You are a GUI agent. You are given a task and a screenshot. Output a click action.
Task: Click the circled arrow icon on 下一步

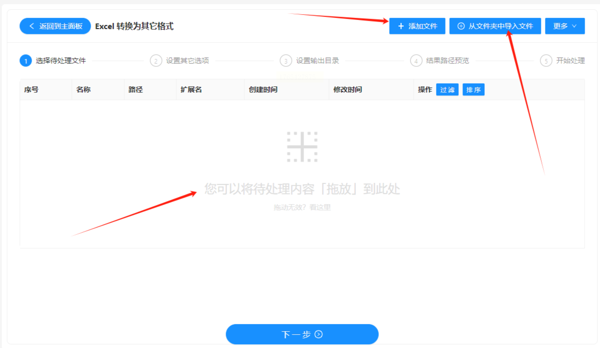[x=319, y=334]
